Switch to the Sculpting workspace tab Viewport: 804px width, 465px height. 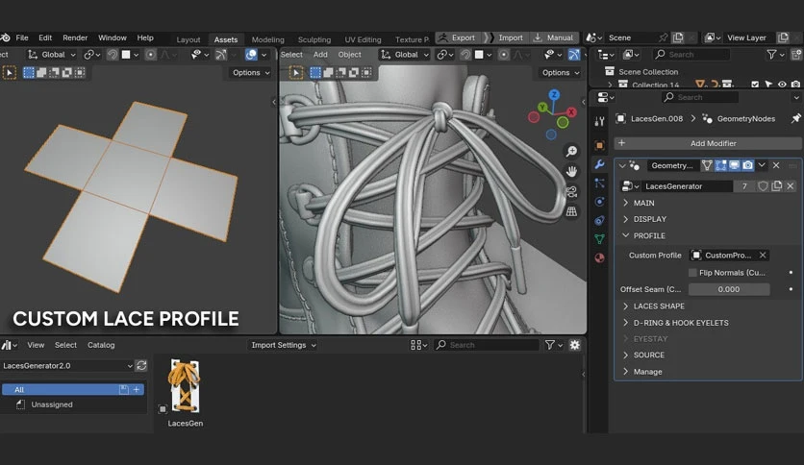click(314, 39)
